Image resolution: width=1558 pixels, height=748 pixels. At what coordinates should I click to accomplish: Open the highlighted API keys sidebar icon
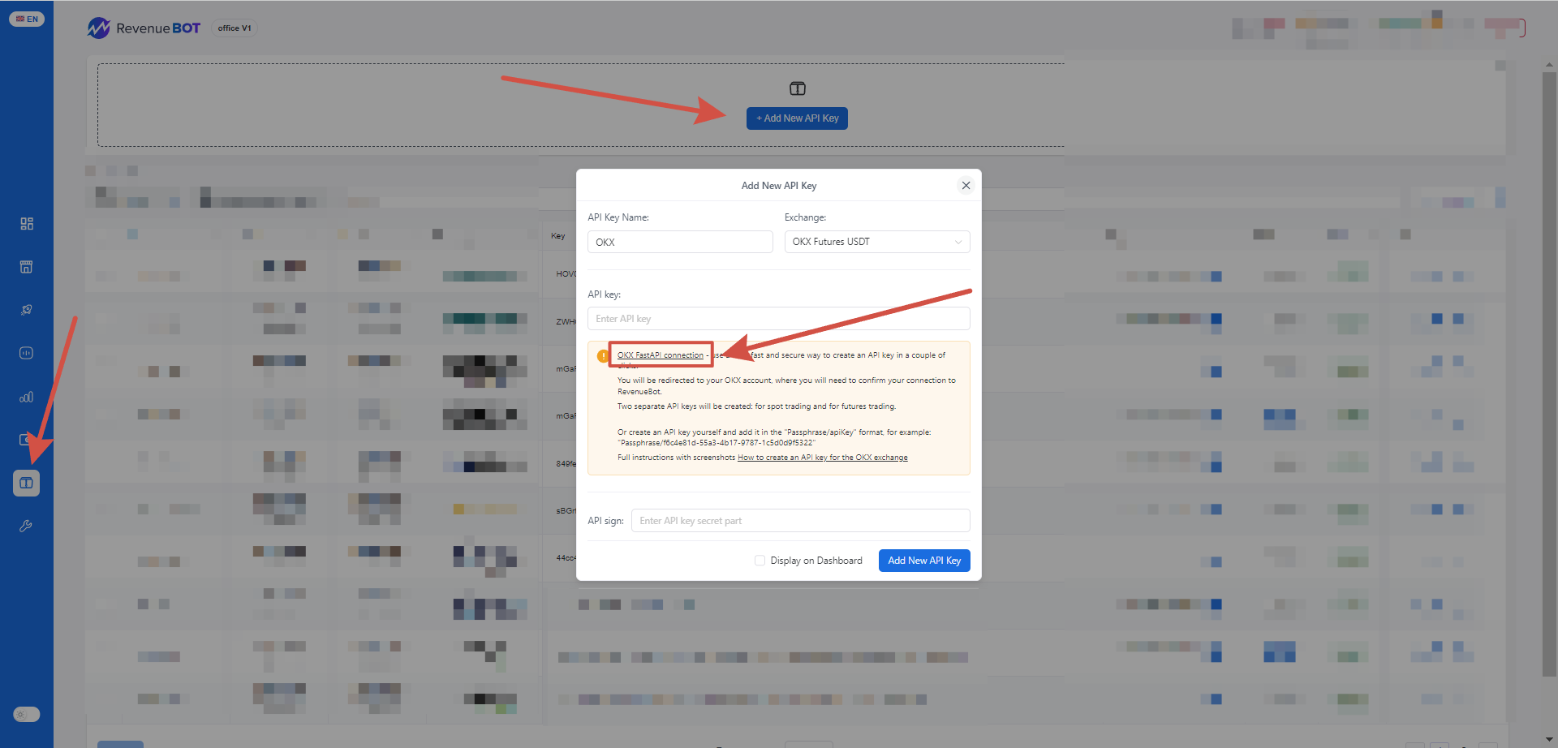pyautogui.click(x=27, y=483)
